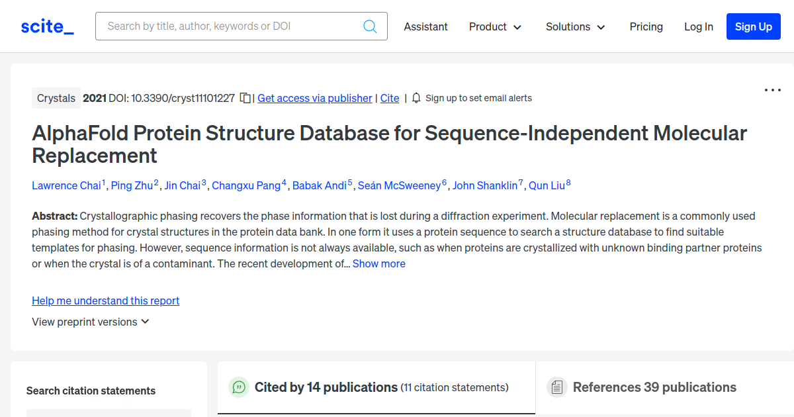This screenshot has height=417, width=794.
Task: Go to the Pricing page
Action: (x=646, y=26)
